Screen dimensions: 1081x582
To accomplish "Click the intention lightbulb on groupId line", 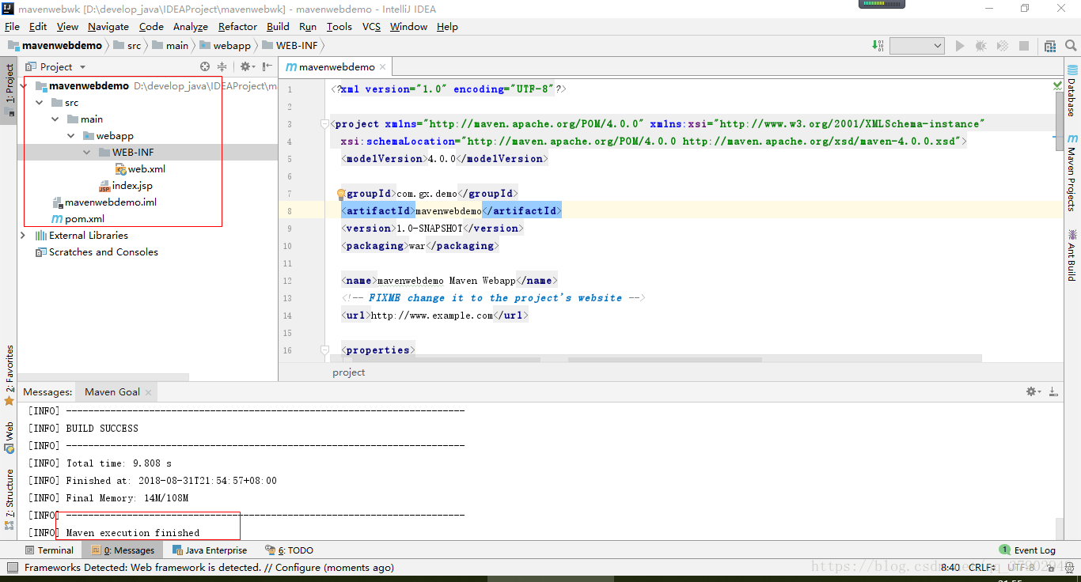I will point(342,194).
